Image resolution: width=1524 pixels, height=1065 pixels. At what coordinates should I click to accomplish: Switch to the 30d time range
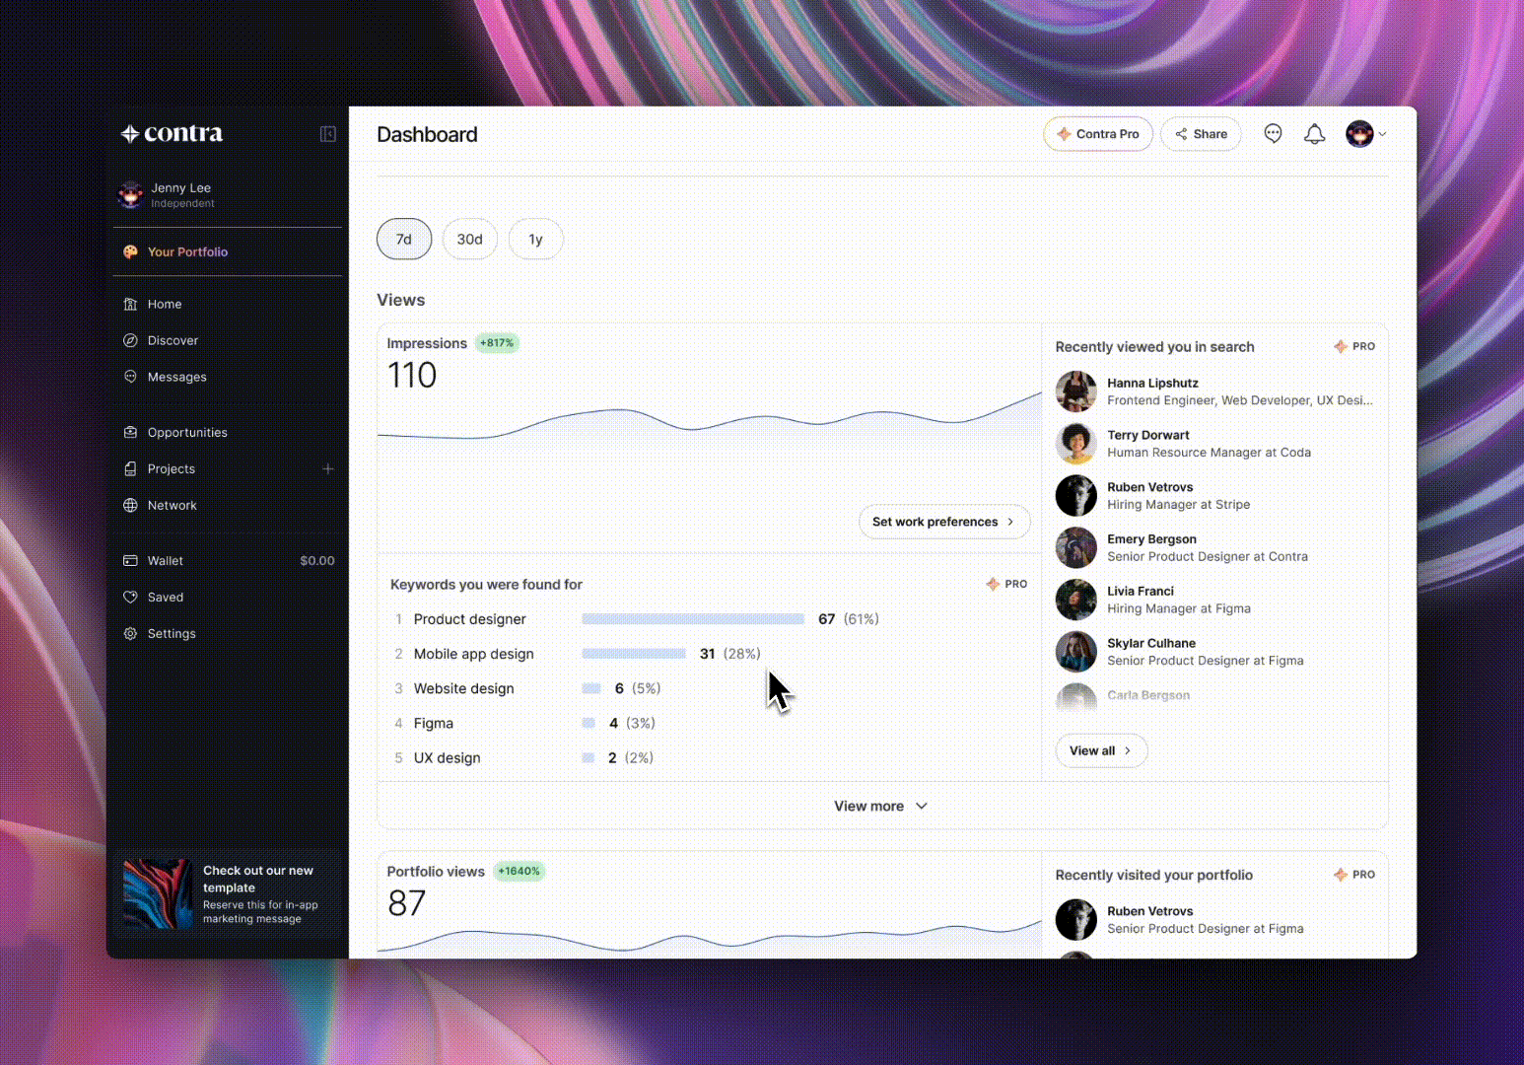point(470,240)
